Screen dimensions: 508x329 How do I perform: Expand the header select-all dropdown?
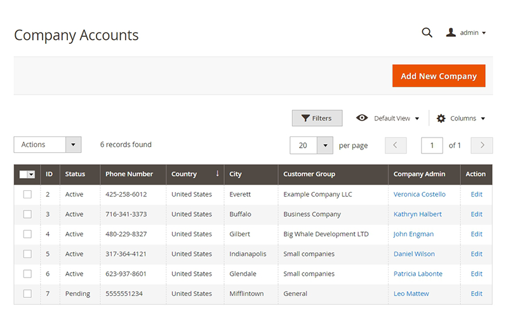point(32,174)
